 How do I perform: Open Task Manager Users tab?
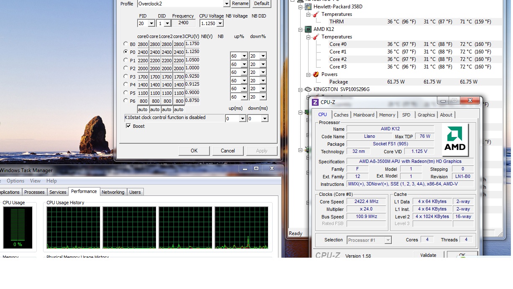point(135,192)
